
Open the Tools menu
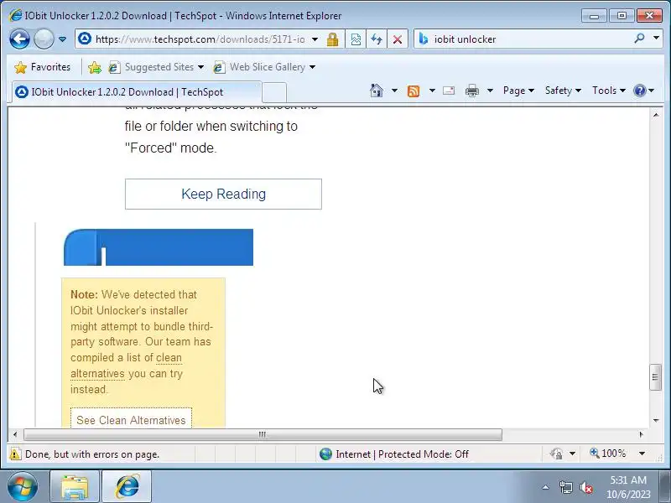tap(609, 91)
